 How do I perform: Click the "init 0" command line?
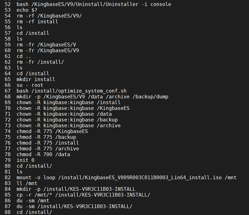tap(25, 160)
